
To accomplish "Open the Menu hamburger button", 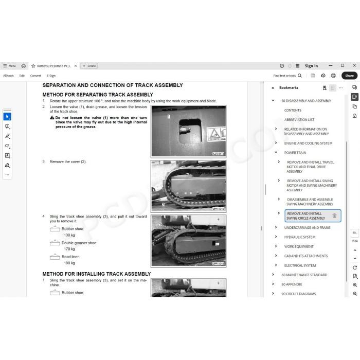I will tap(9, 66).
